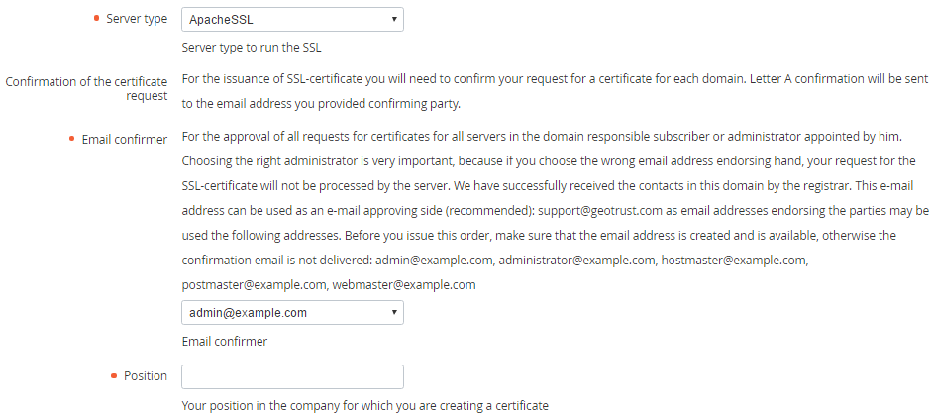Click the Confirmation of the certificate request label
The height and width of the screenshot is (417, 932).
(x=86, y=88)
